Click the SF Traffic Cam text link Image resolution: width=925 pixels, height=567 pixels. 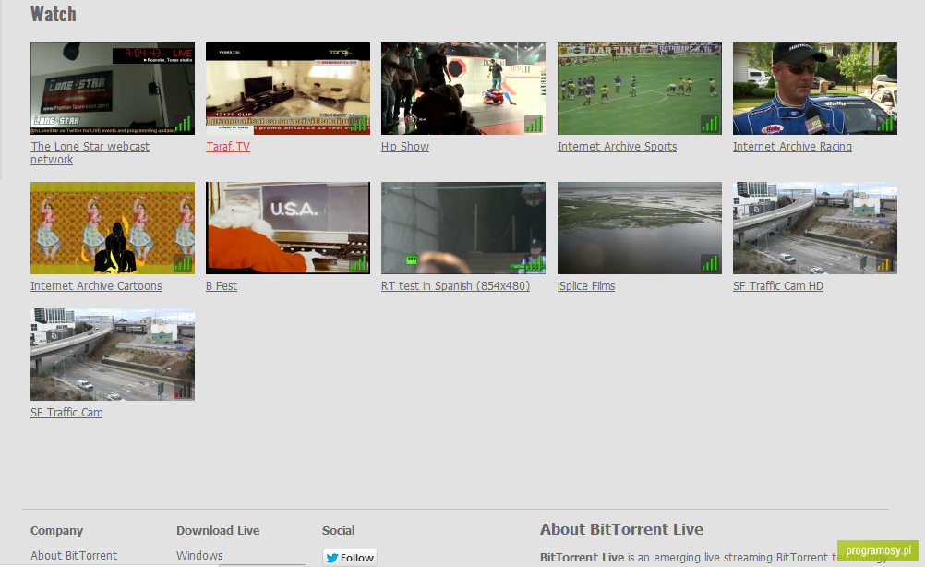tap(66, 413)
